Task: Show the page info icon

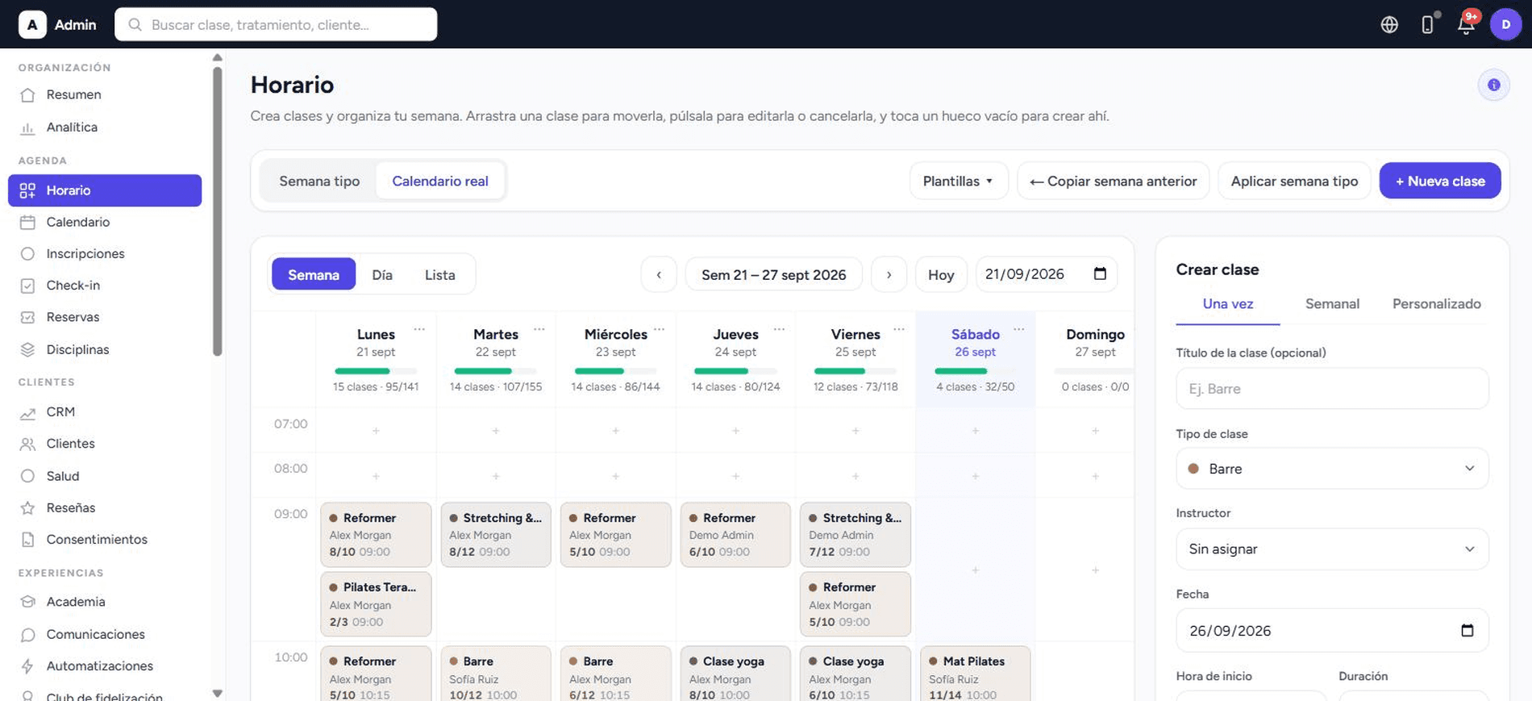Action: point(1493,85)
